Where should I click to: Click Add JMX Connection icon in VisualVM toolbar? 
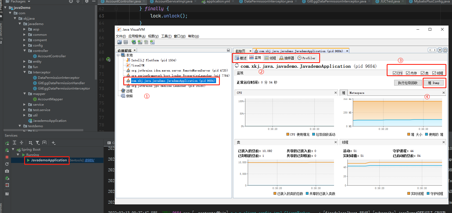[140, 42]
